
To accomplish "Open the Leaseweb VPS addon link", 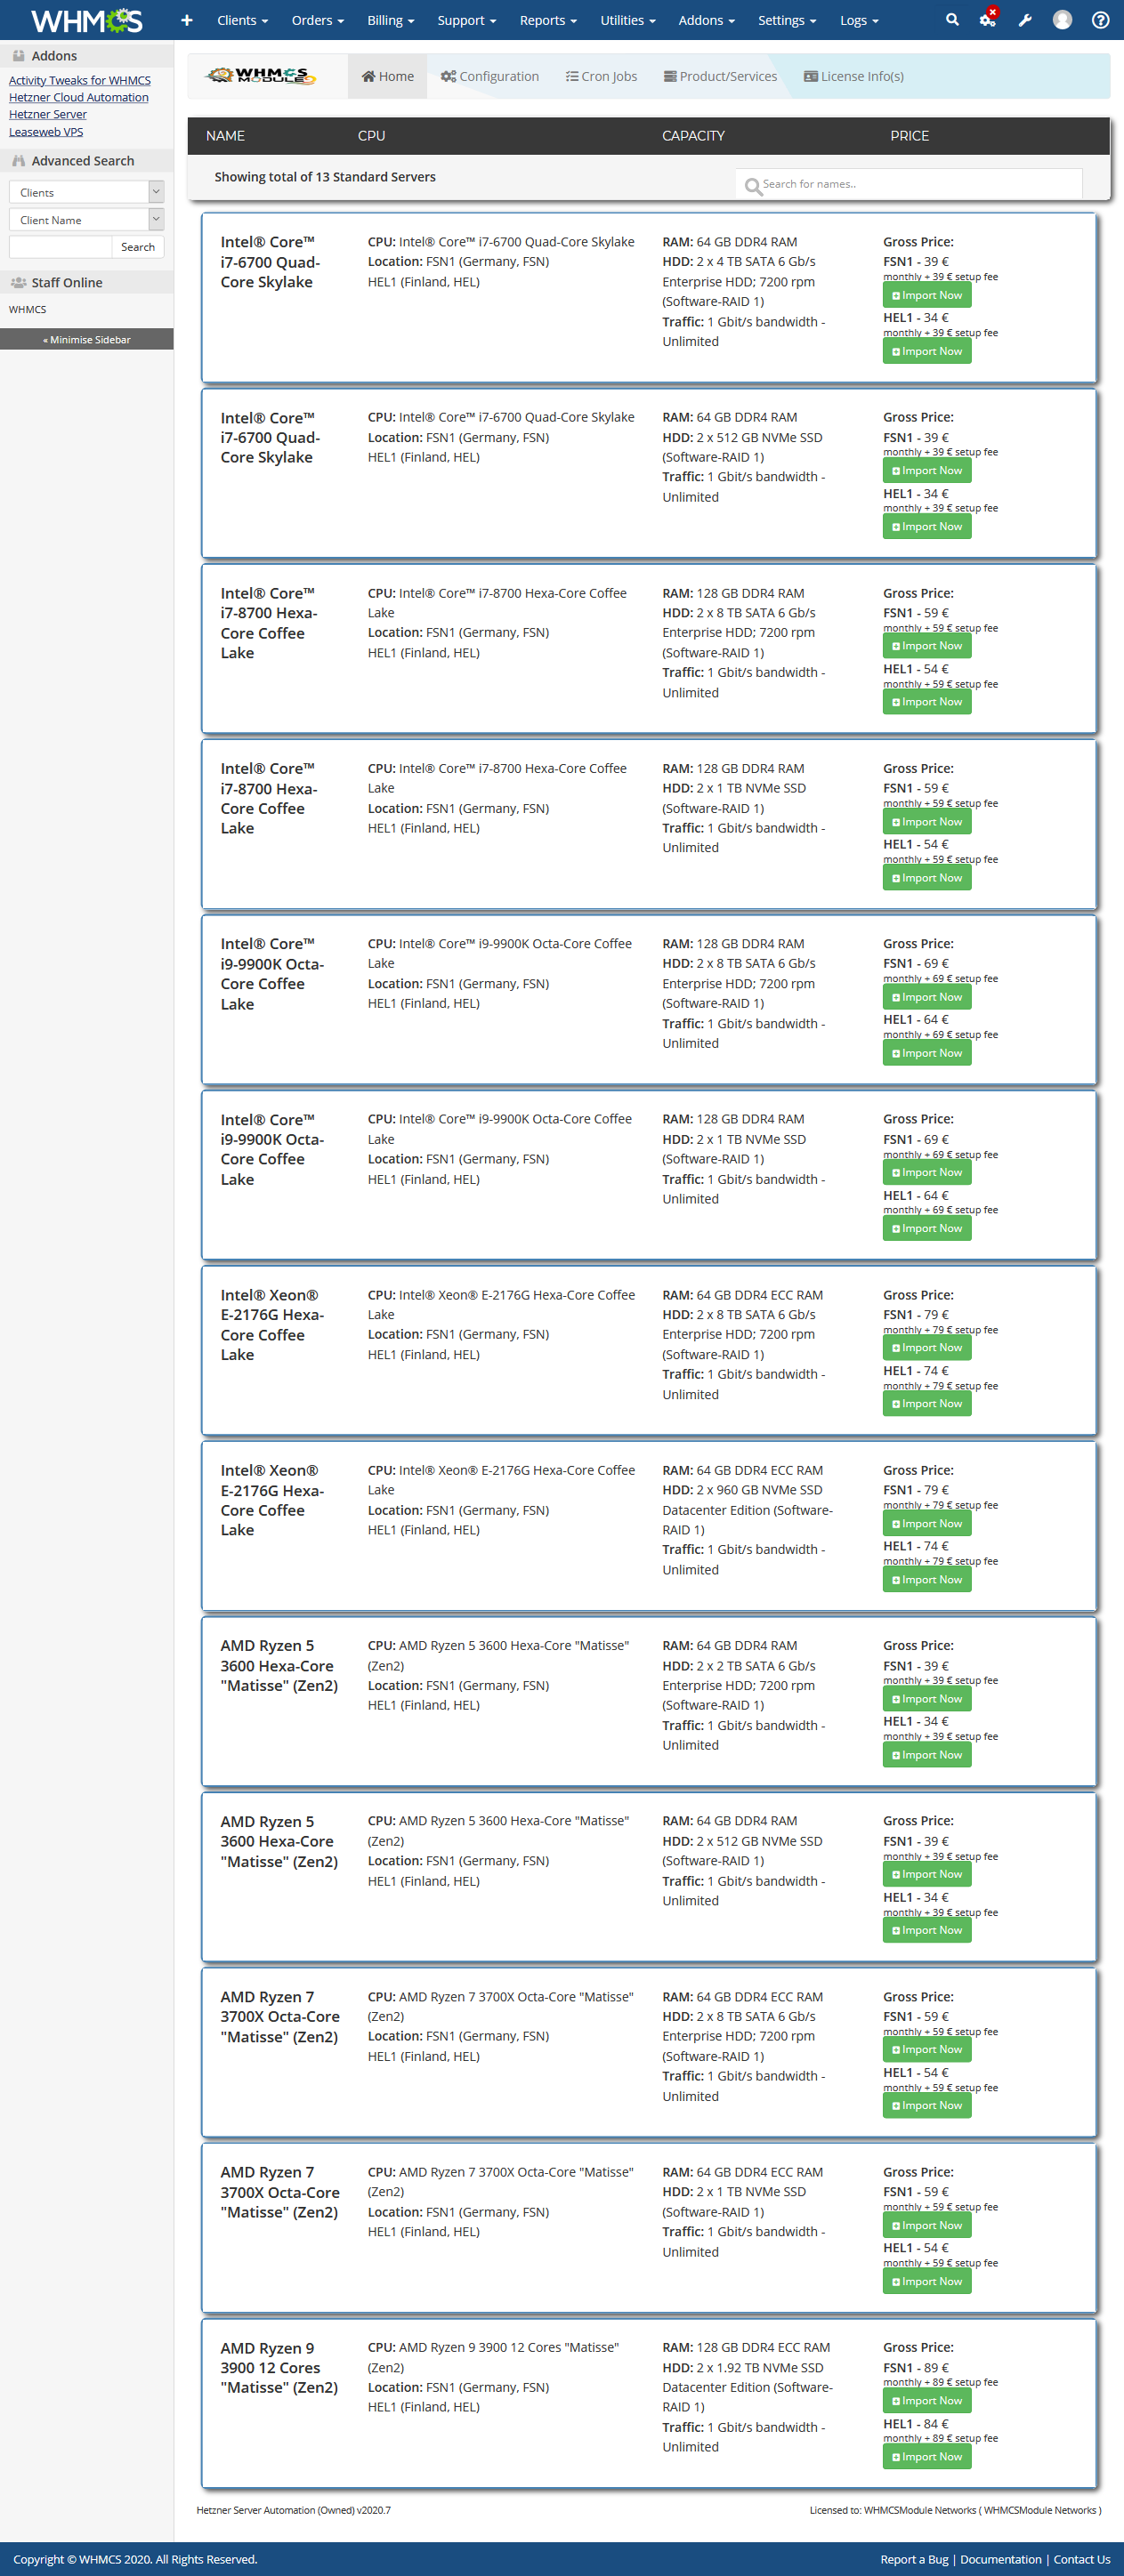I will [46, 131].
